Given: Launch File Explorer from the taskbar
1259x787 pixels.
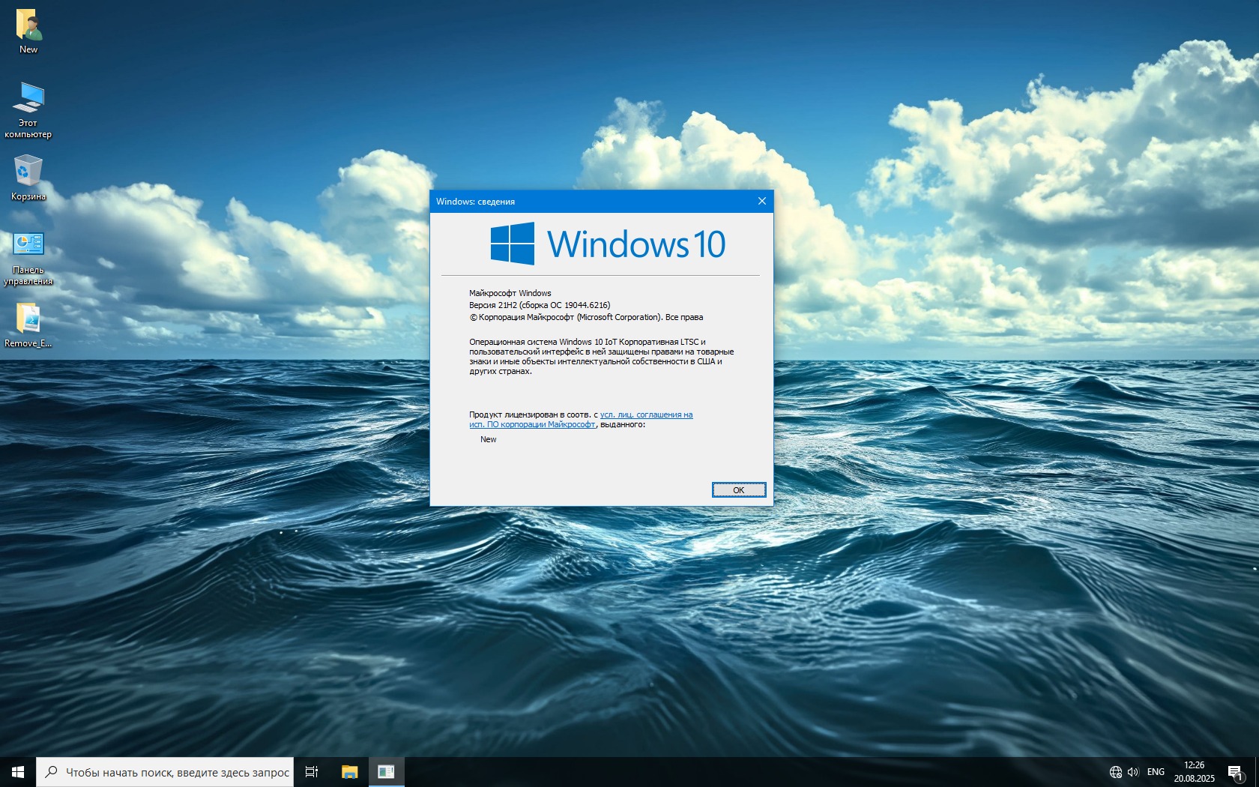Looking at the screenshot, I should click(x=349, y=772).
